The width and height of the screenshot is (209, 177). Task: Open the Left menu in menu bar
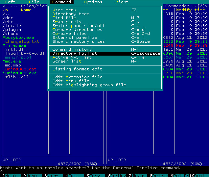[x=10, y=2]
